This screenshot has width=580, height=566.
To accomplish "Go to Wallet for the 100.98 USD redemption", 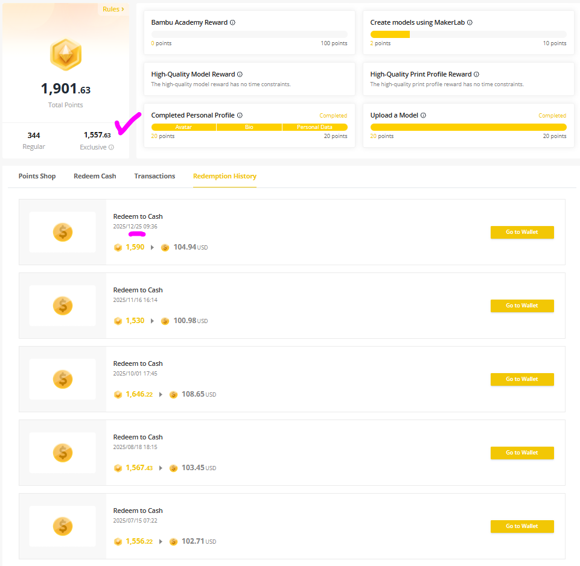I will point(521,306).
